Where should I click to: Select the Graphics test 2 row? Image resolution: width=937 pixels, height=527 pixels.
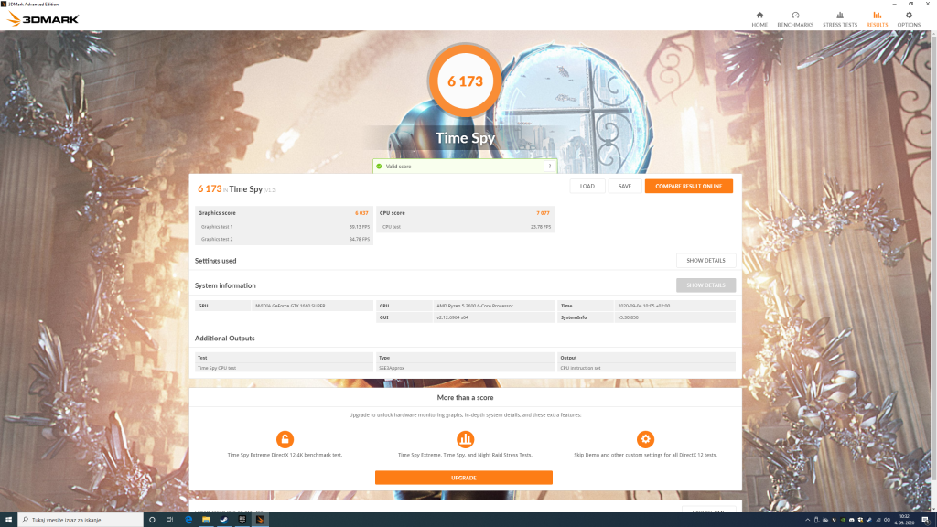284,239
